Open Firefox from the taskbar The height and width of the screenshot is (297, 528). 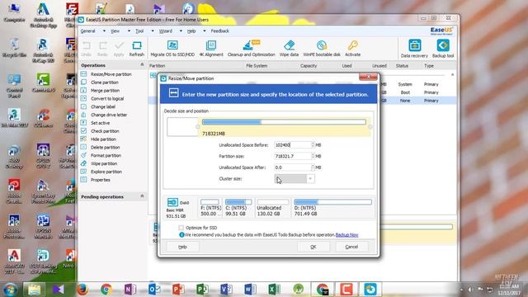pyautogui.click(x=82, y=290)
